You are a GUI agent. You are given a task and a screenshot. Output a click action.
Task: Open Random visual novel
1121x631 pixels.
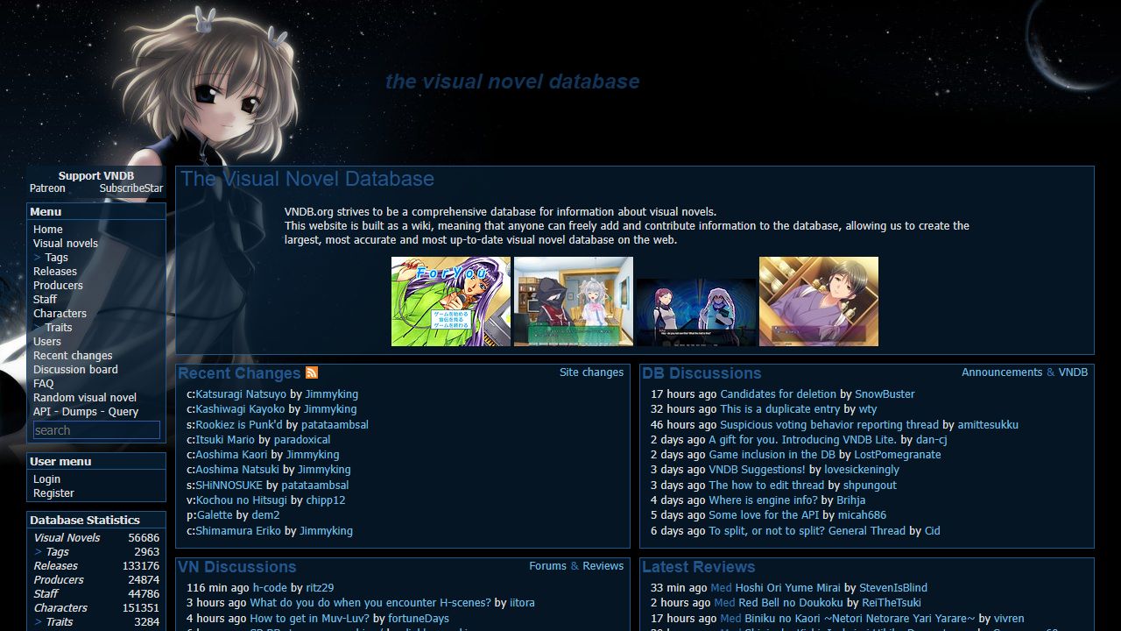(85, 398)
